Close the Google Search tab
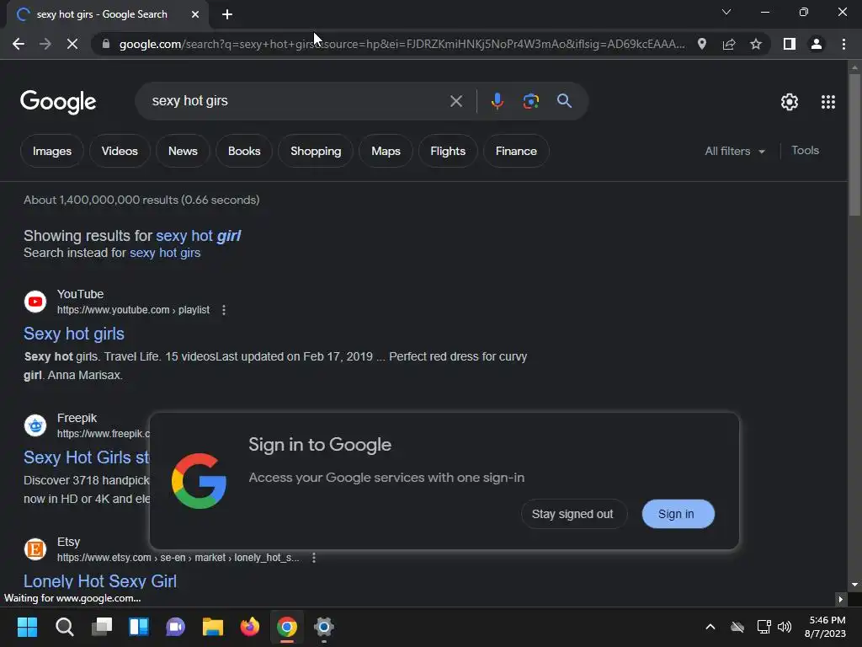Viewport: 862px width, 647px height. tap(195, 14)
